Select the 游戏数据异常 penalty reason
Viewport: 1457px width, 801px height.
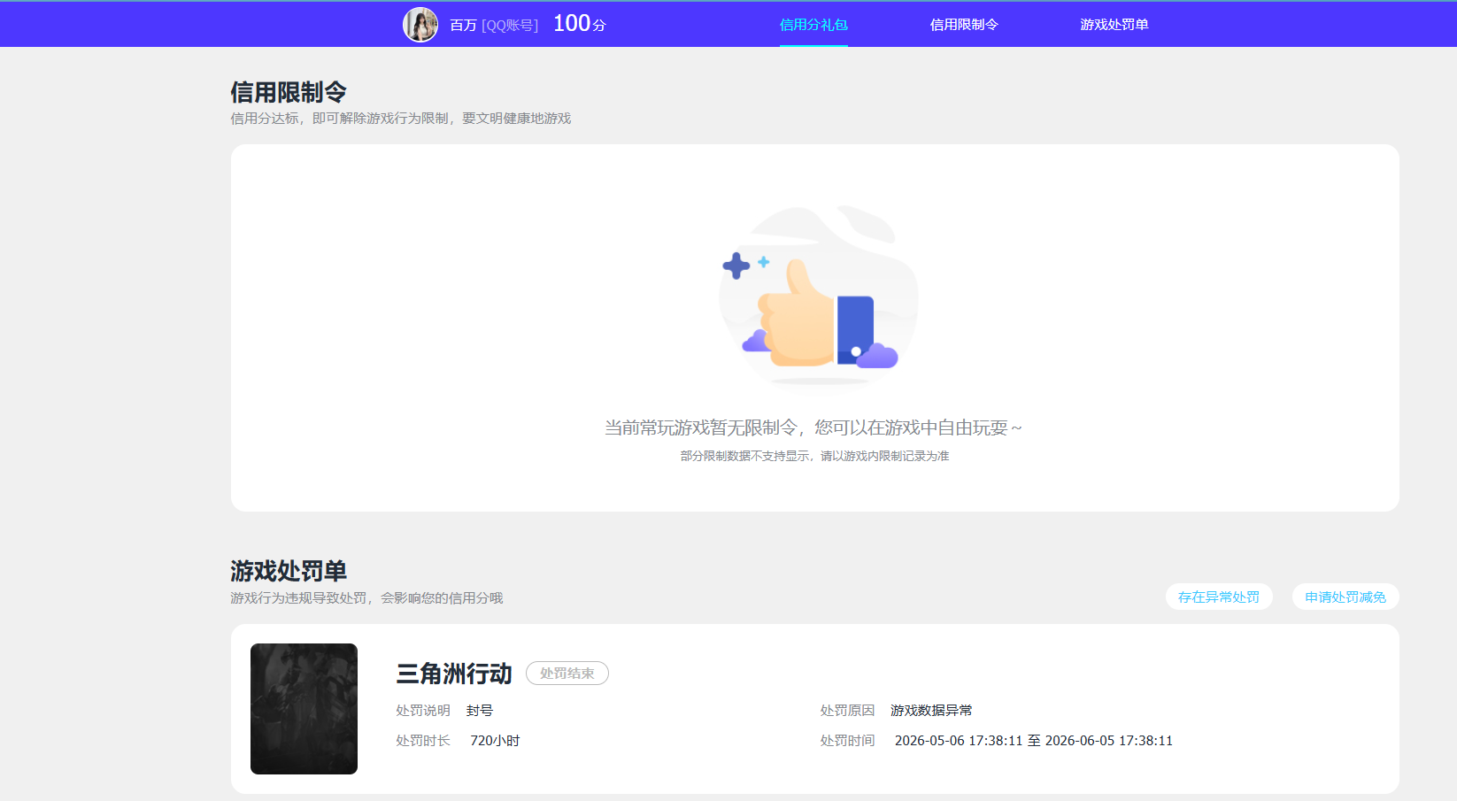pyautogui.click(x=931, y=711)
